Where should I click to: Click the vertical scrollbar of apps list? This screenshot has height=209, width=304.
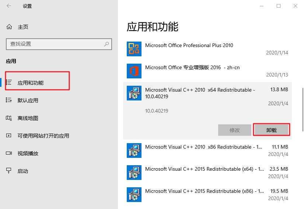[x=303, y=109]
